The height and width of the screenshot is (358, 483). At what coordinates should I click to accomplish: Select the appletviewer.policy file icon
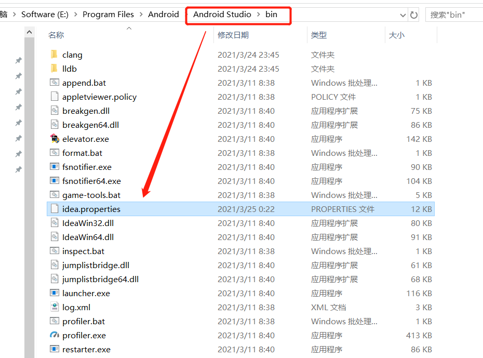pos(54,97)
